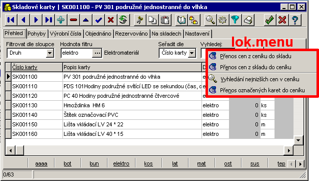Add new stock card with plus icon
Viewport: 319px width, 181px height.
point(61,20)
